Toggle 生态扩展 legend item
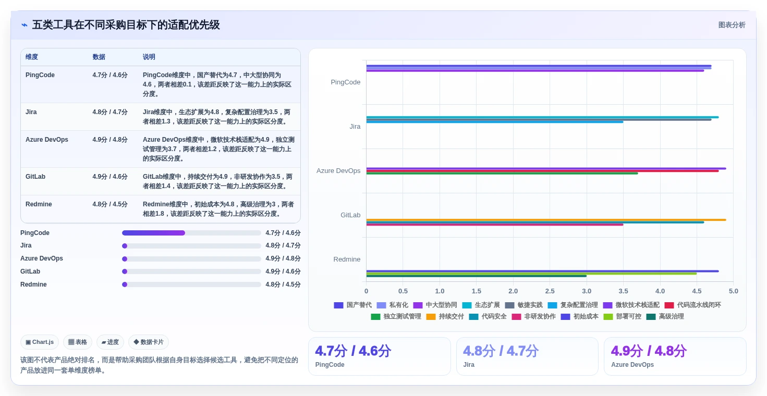Viewport: 767px width, 396px height. pyautogui.click(x=481, y=305)
